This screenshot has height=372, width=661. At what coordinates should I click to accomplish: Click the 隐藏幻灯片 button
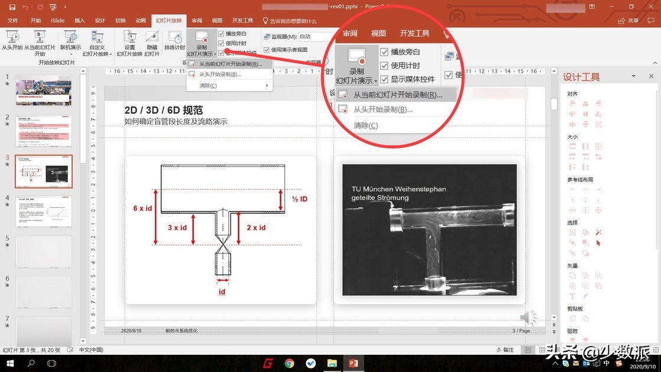point(152,44)
